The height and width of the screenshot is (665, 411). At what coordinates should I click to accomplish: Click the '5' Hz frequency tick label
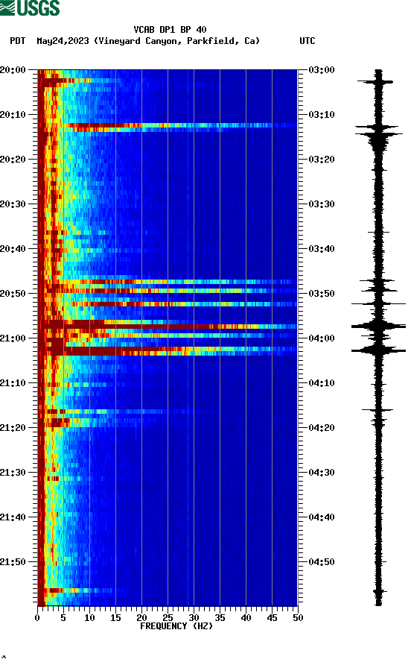[63, 618]
